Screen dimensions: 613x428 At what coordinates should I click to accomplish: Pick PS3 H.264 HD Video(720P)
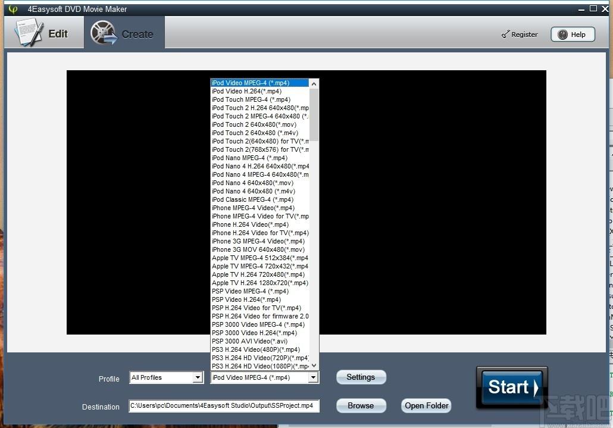click(x=260, y=358)
